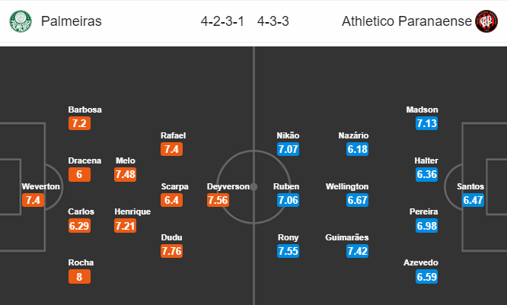Select goalkeeper Weverton's 7.4 rating
This screenshot has width=507, height=305.
click(33, 200)
